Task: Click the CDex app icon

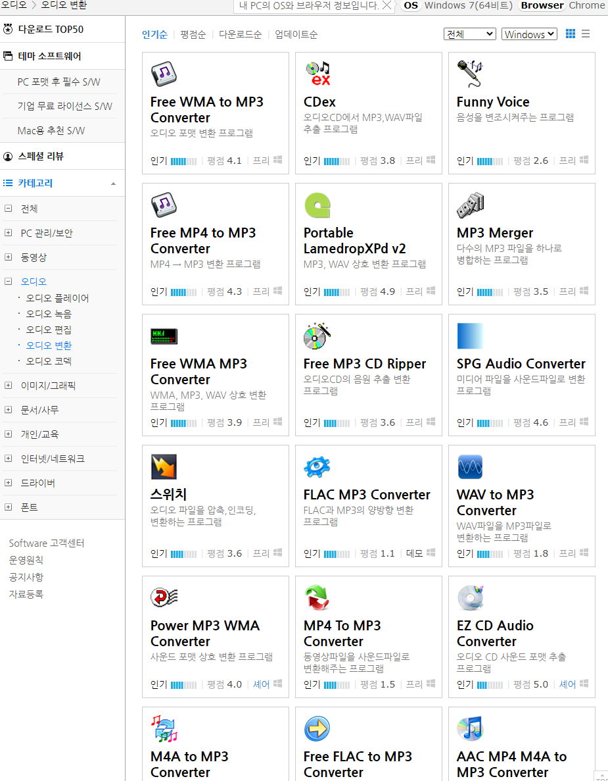Action: tap(317, 74)
